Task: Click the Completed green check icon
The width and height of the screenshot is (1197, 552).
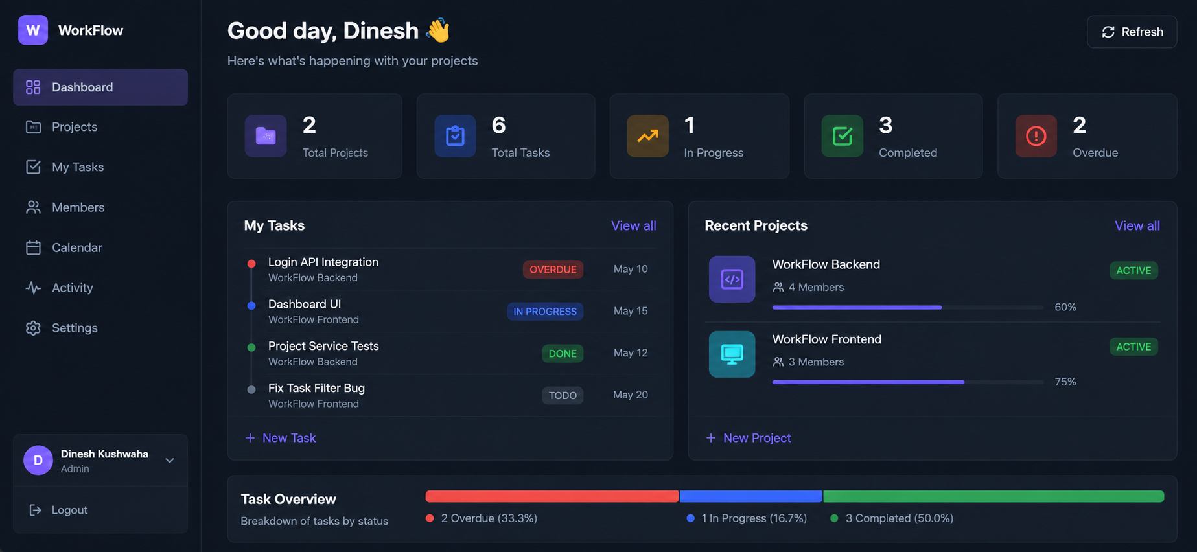Action: [x=842, y=136]
